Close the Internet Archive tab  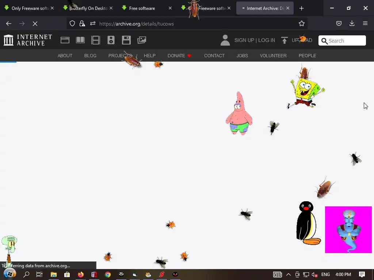click(288, 8)
